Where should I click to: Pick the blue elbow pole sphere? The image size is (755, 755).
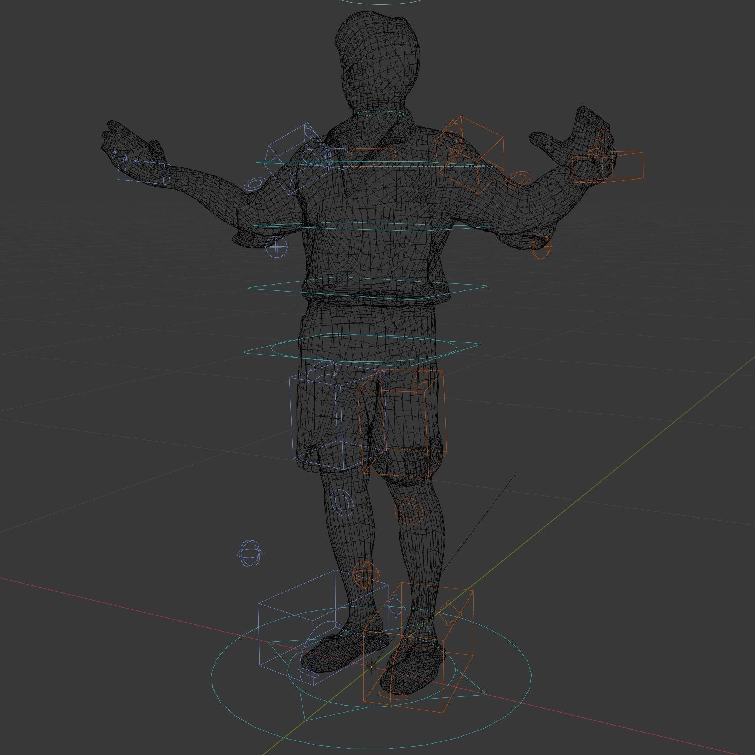(x=276, y=247)
